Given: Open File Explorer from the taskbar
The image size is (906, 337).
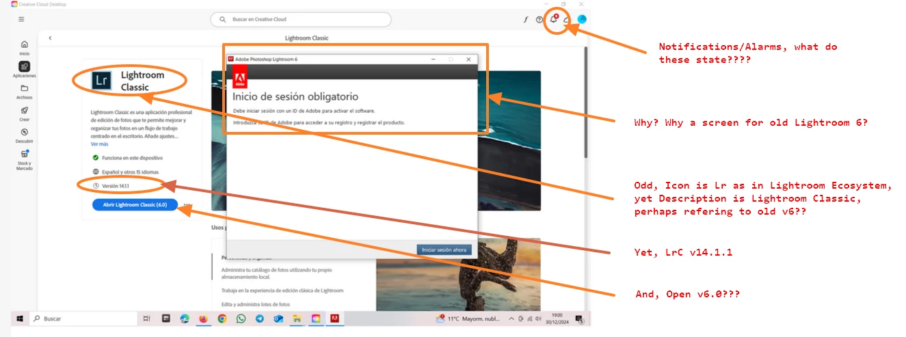Looking at the screenshot, I should [297, 319].
